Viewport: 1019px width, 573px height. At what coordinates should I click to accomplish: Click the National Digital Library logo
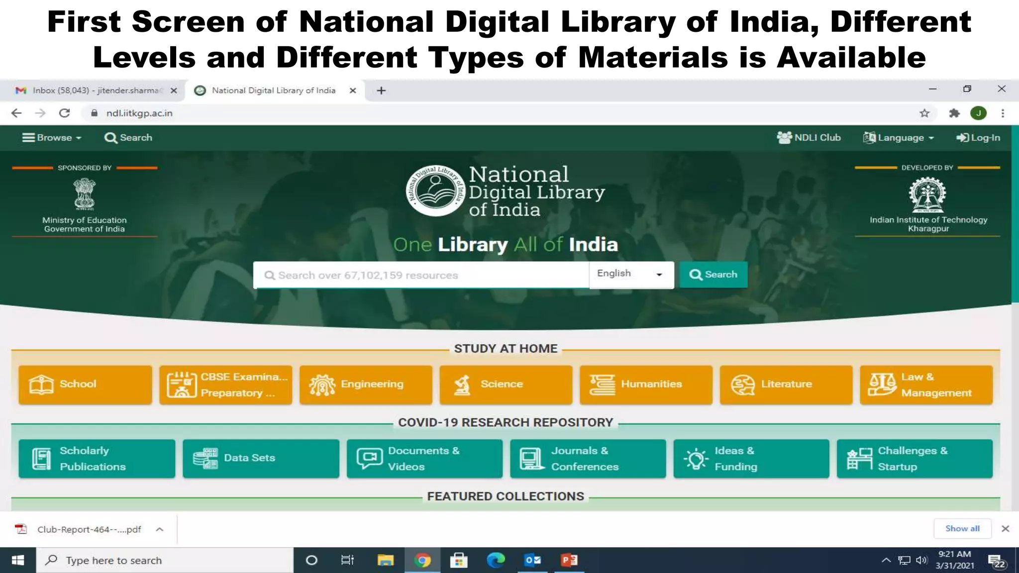click(506, 191)
